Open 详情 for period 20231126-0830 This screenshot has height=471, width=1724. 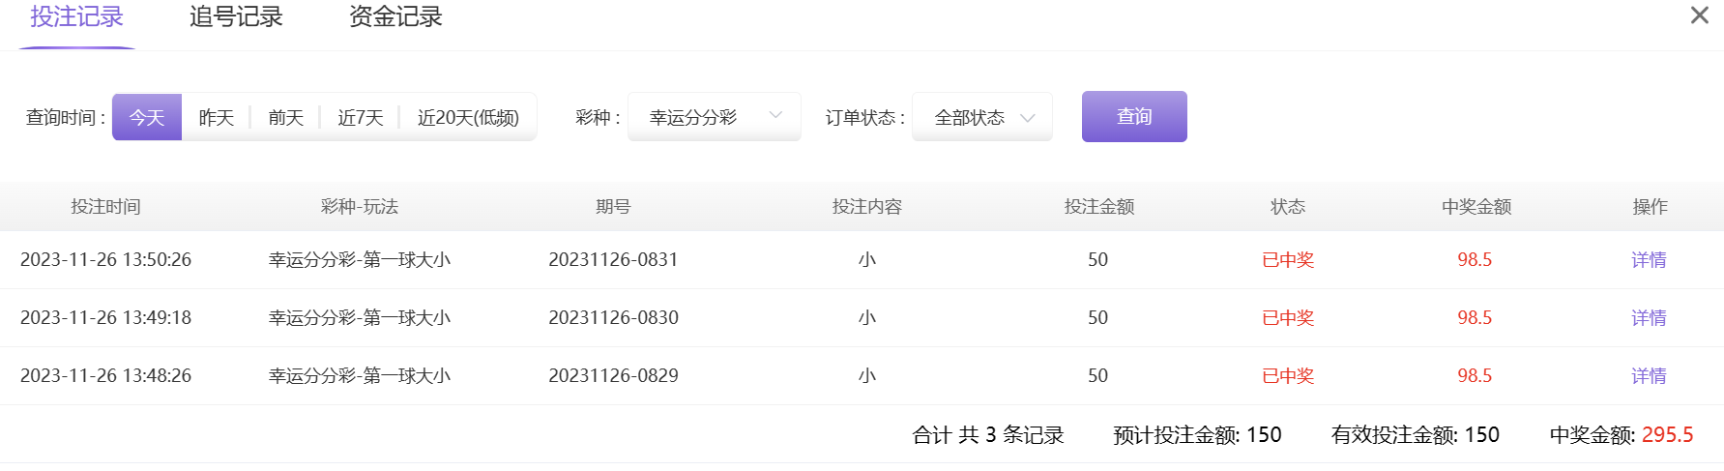(1649, 317)
